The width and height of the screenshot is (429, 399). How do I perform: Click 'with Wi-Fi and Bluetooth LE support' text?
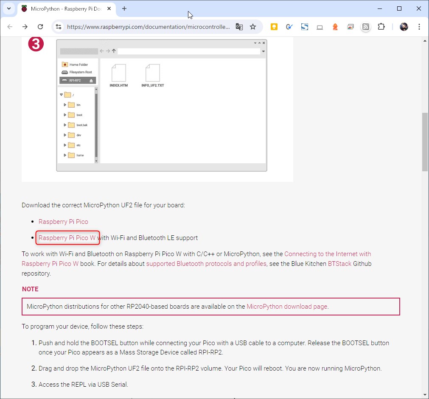pos(148,237)
